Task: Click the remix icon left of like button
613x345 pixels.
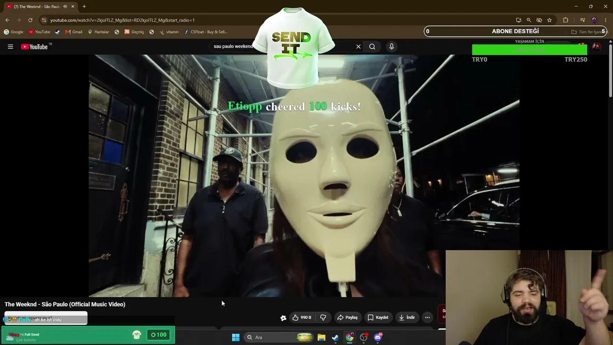Action: pyautogui.click(x=283, y=317)
